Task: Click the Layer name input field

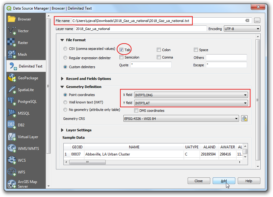Action: click(x=140, y=29)
